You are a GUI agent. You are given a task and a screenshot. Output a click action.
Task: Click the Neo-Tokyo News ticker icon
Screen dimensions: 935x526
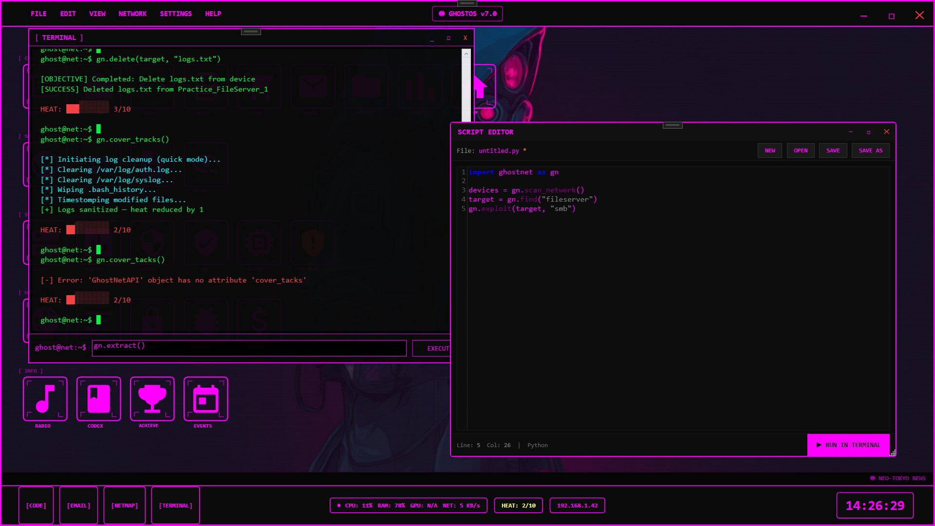click(x=873, y=478)
